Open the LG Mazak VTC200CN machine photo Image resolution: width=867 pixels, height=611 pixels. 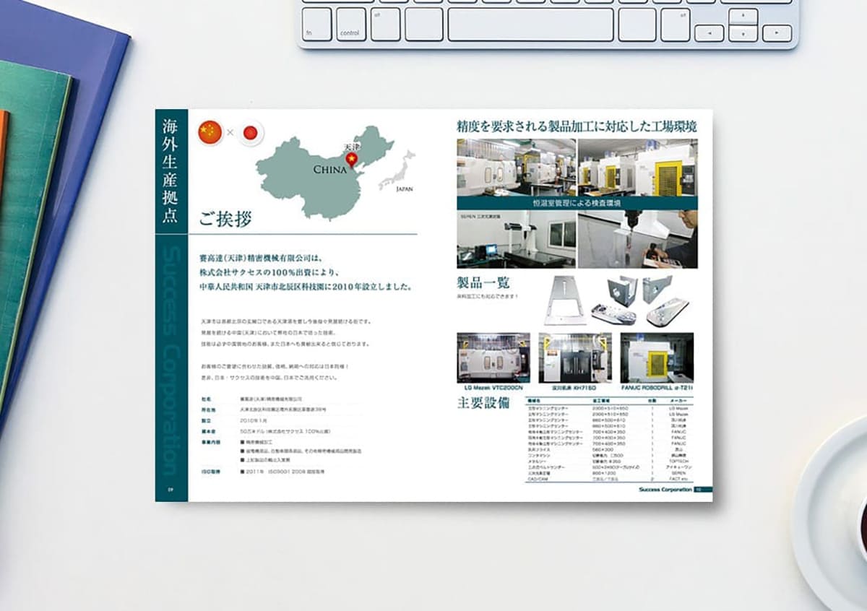coord(493,357)
